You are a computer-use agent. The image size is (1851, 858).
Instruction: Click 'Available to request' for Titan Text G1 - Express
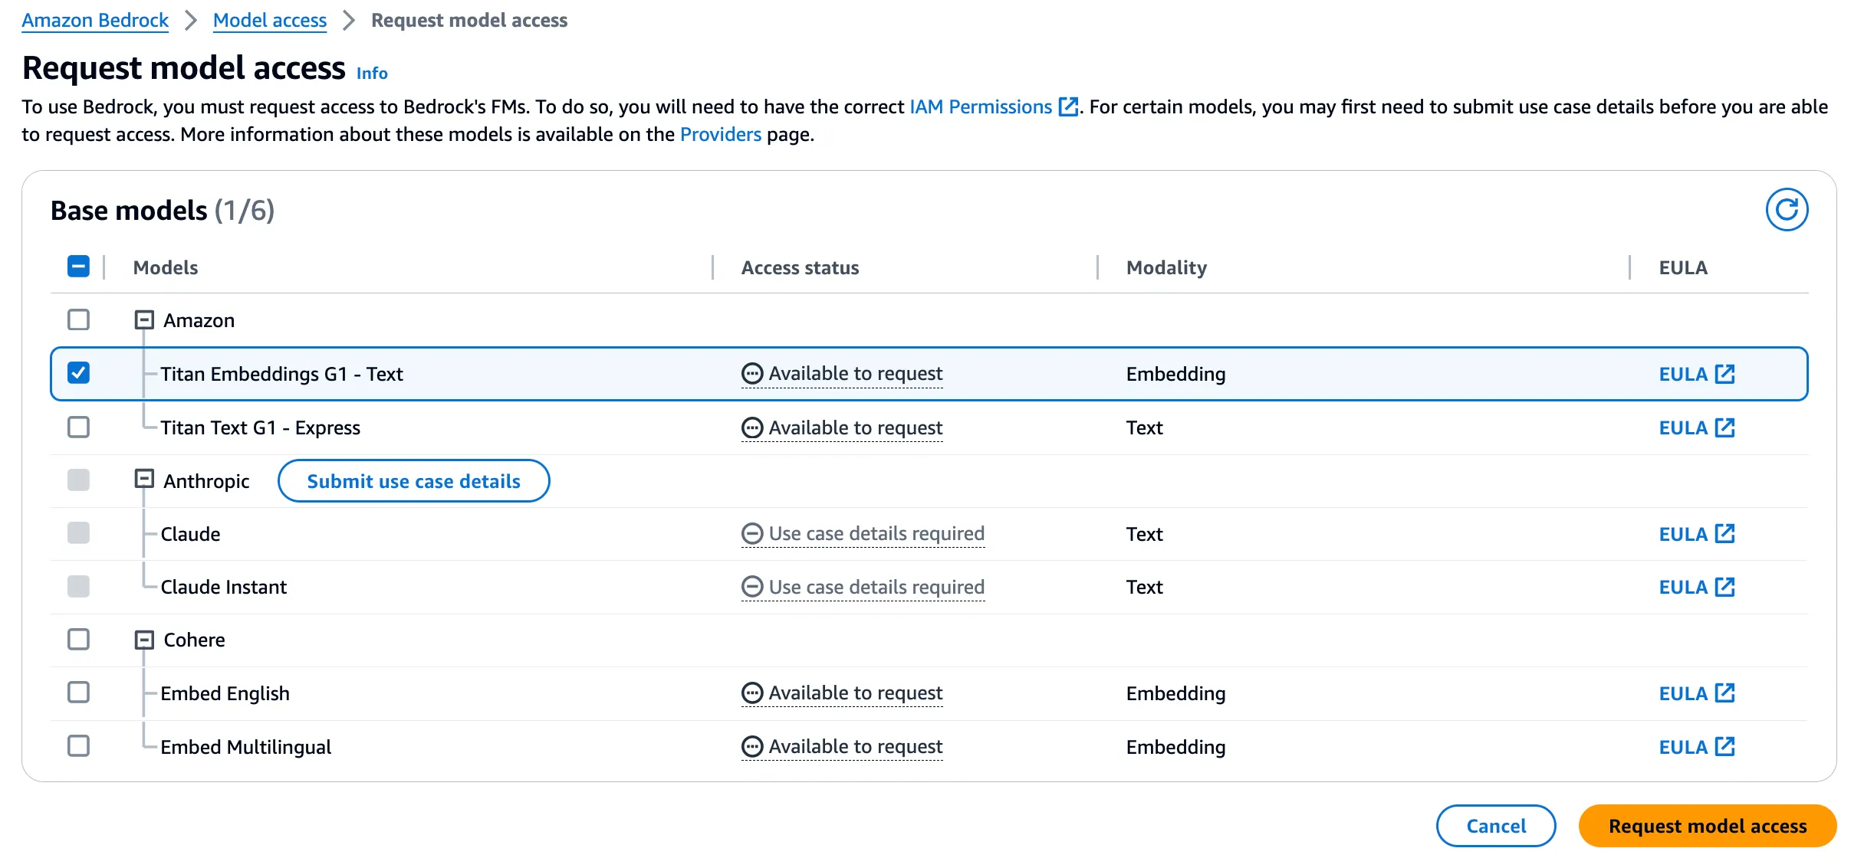(856, 427)
